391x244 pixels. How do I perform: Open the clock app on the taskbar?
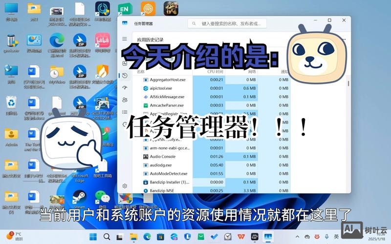[228, 237]
